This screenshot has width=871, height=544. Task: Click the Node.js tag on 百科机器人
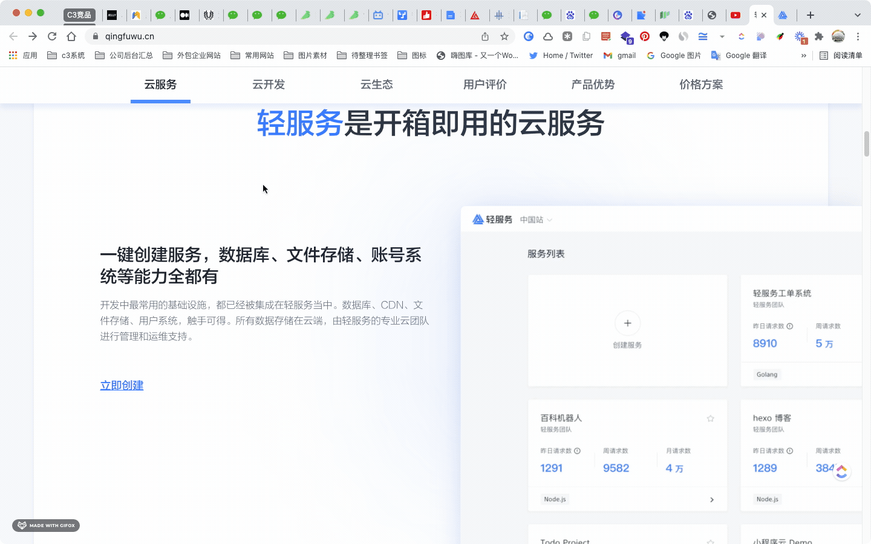click(555, 499)
